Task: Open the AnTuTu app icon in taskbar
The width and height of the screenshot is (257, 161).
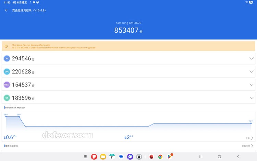Action: pos(151,157)
